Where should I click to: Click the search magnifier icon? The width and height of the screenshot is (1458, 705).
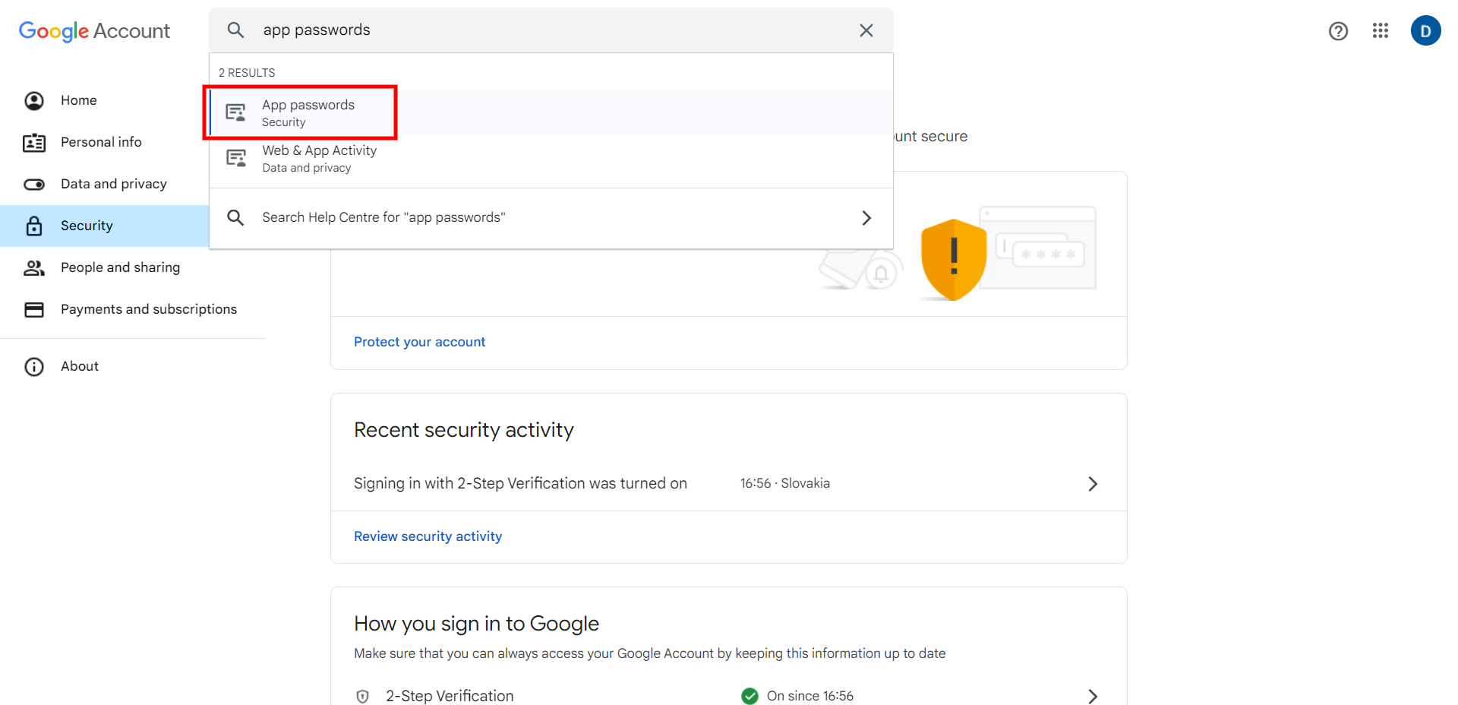236,30
